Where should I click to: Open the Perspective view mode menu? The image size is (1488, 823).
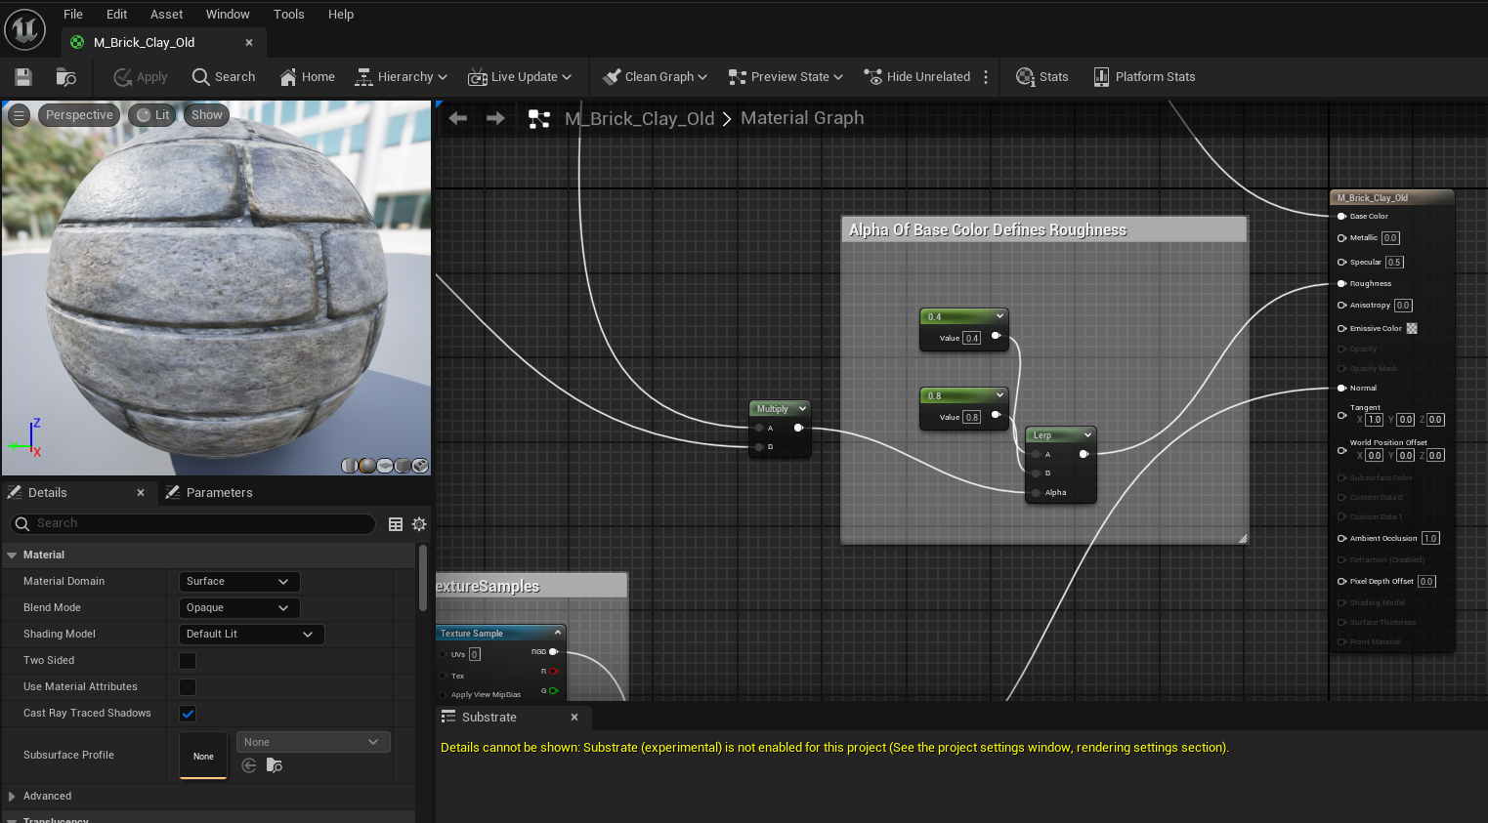click(79, 115)
